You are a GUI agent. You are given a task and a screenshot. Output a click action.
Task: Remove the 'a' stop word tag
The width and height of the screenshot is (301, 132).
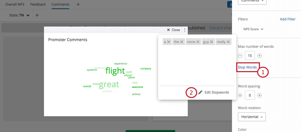pos(169,42)
